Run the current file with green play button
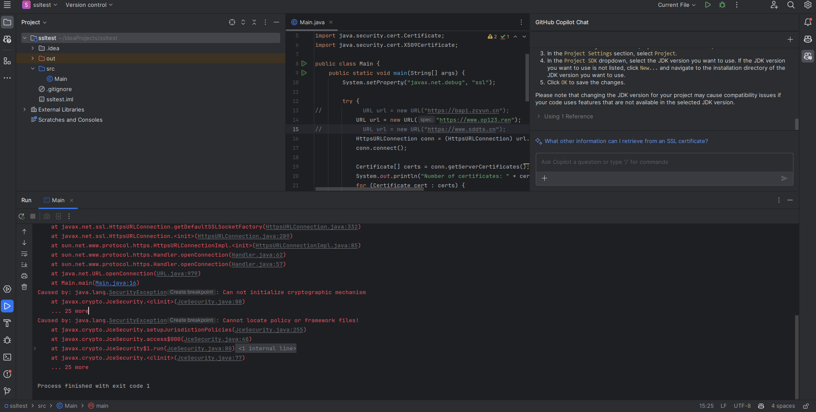This screenshot has height=412, width=816. click(x=708, y=5)
